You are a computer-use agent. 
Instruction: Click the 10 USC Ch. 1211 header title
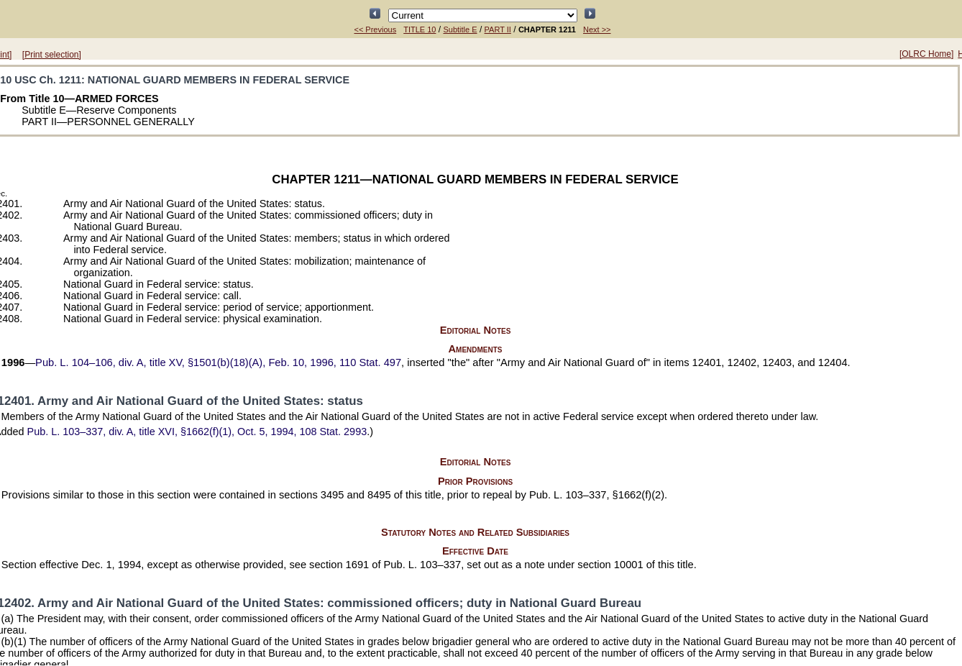click(x=175, y=80)
